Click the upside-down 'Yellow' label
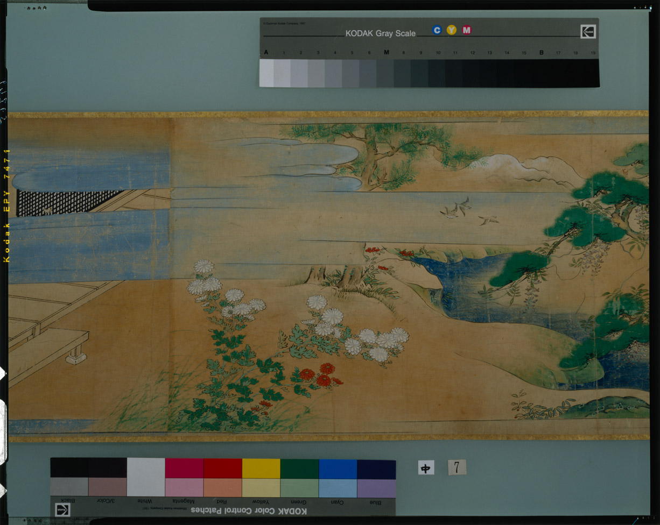 click(261, 502)
